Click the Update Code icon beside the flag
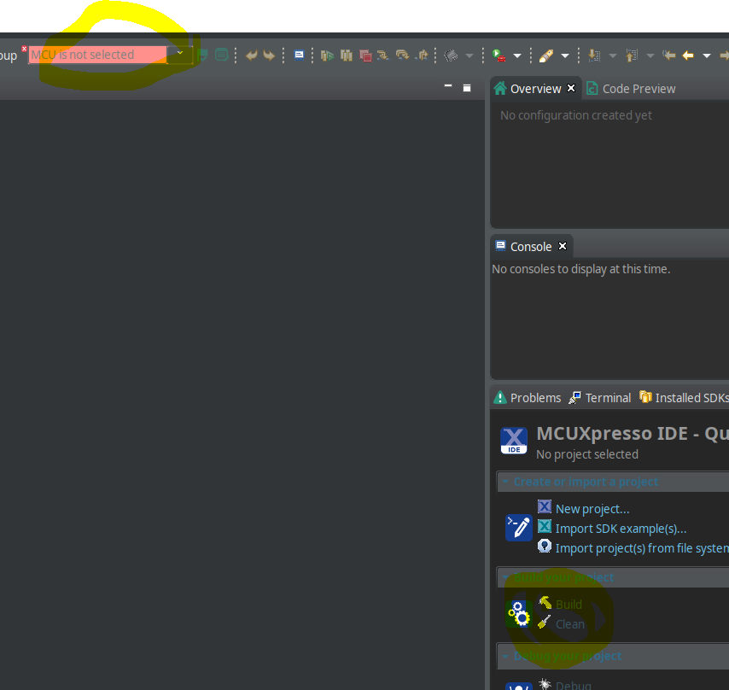This screenshot has height=690, width=729. coord(222,56)
